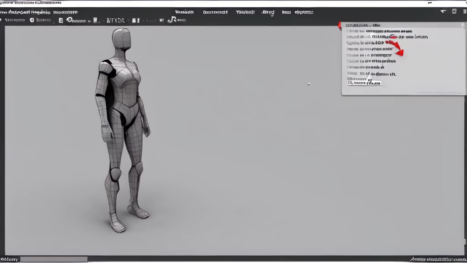Click the double-bar icon before the STCK label
This screenshot has width=467, height=263.
click(x=95, y=20)
